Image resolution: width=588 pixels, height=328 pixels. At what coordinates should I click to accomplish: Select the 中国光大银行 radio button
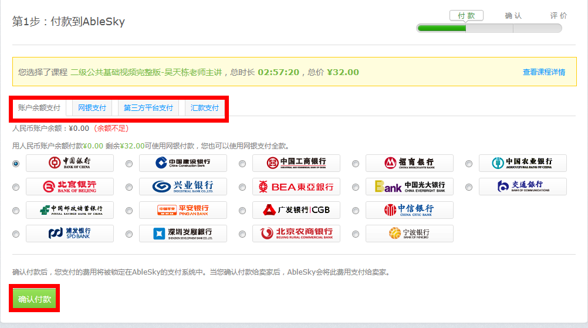pyautogui.click(x=356, y=187)
